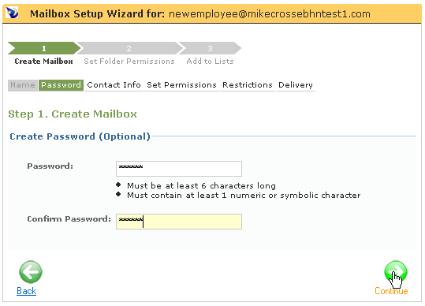The height and width of the screenshot is (306, 425).
Task: Select step 2 gray arrow indicator
Action: pyautogui.click(x=129, y=48)
